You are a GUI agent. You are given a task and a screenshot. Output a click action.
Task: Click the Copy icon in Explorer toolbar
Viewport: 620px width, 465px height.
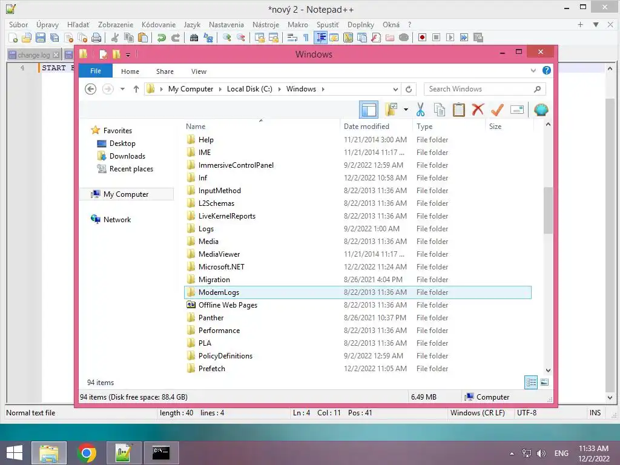coord(440,110)
